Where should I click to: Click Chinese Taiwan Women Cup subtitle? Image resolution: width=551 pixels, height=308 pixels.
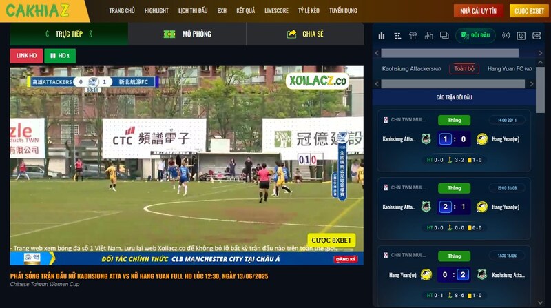point(45,284)
